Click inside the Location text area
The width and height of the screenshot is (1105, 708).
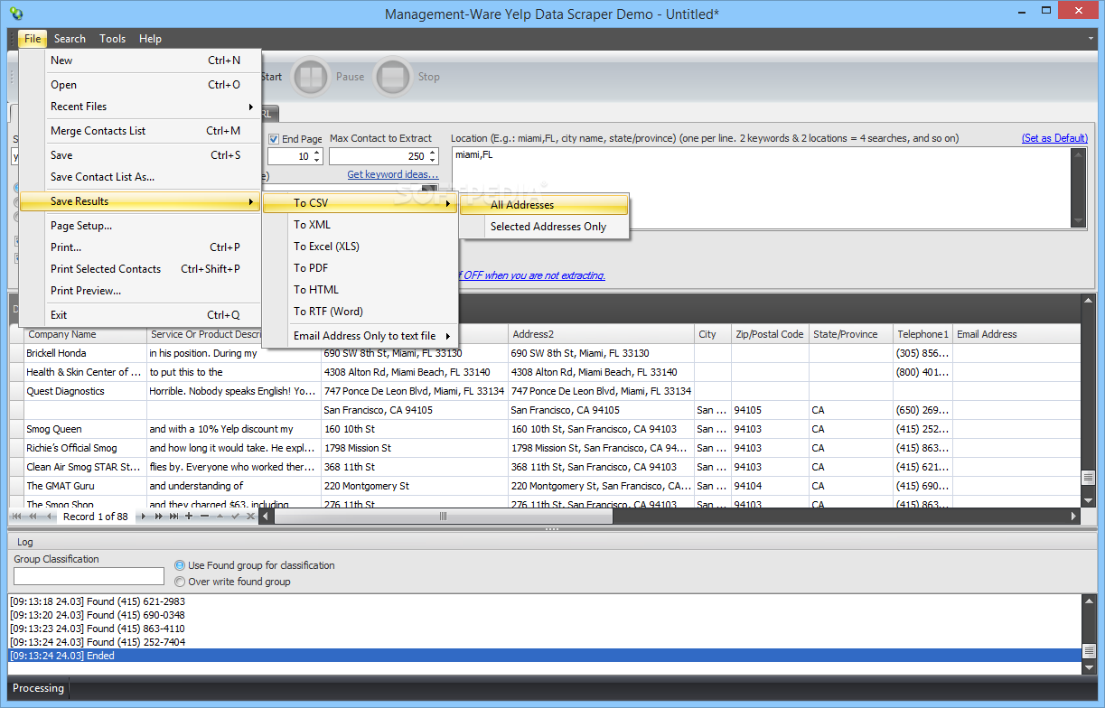[760, 188]
